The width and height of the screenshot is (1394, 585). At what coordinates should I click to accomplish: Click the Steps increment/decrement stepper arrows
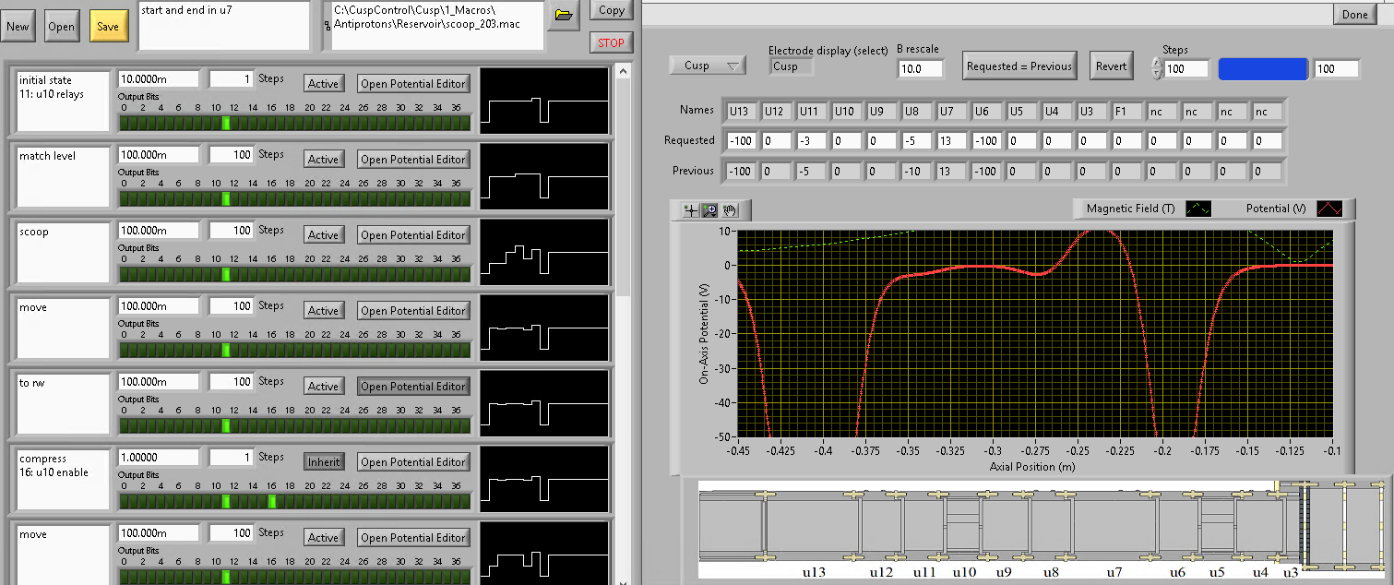pyautogui.click(x=1157, y=68)
